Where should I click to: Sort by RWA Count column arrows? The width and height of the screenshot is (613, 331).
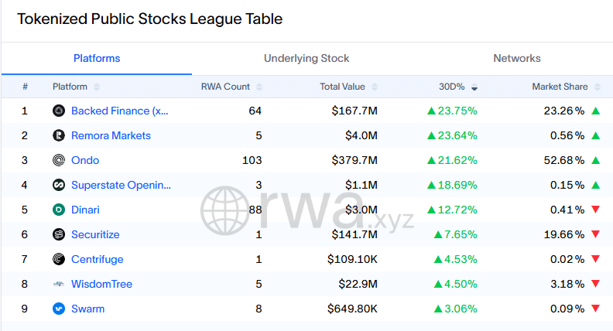point(259,87)
